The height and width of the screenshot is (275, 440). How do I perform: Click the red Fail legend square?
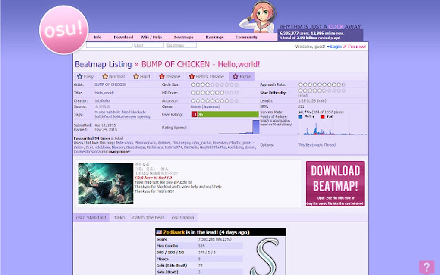click(323, 117)
